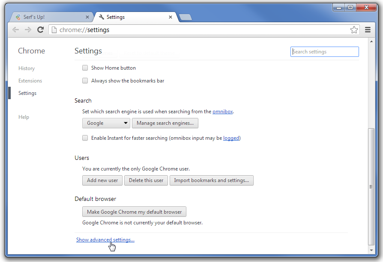Show advanced settings link

pos(105,240)
